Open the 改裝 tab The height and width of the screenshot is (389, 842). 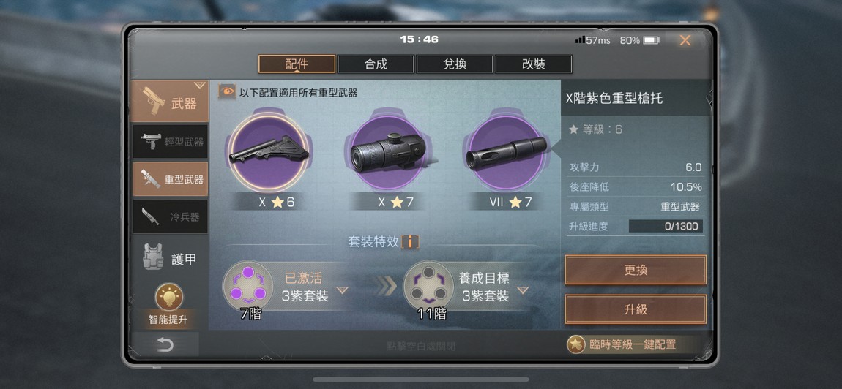534,64
